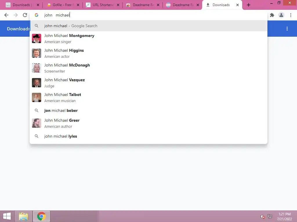Select john michael - Google Search suggestion
297x222 pixels.
(x=148, y=26)
